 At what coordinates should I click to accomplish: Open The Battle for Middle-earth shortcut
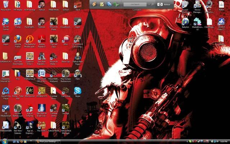tap(29, 41)
